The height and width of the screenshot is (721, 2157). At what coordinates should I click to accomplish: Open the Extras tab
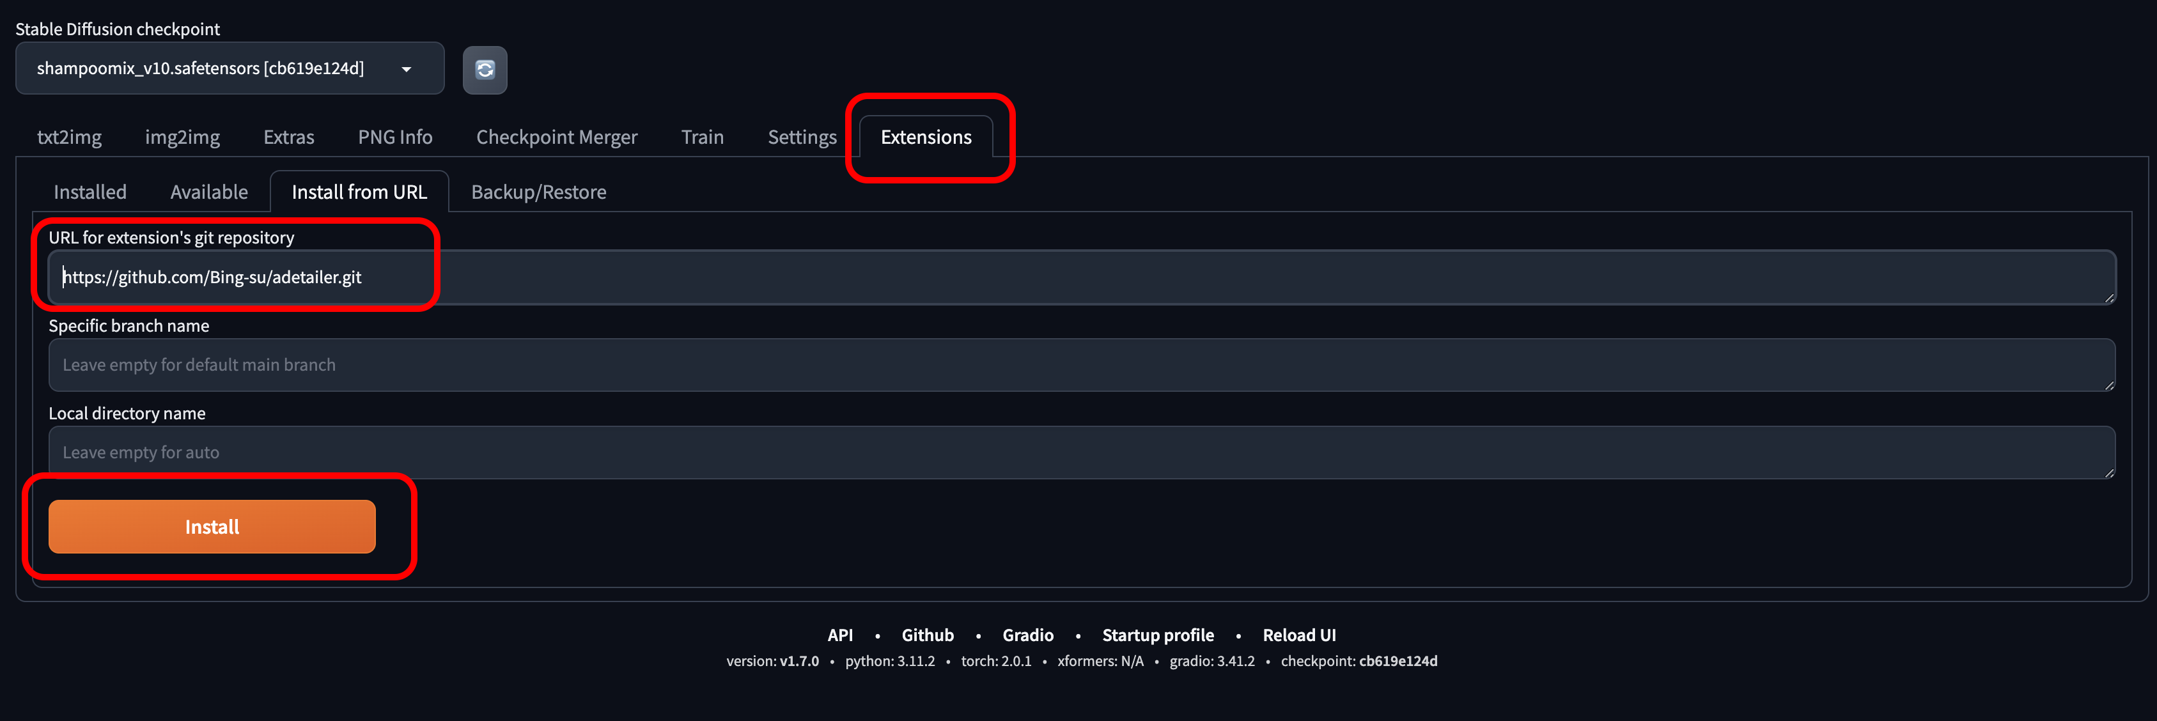(288, 137)
